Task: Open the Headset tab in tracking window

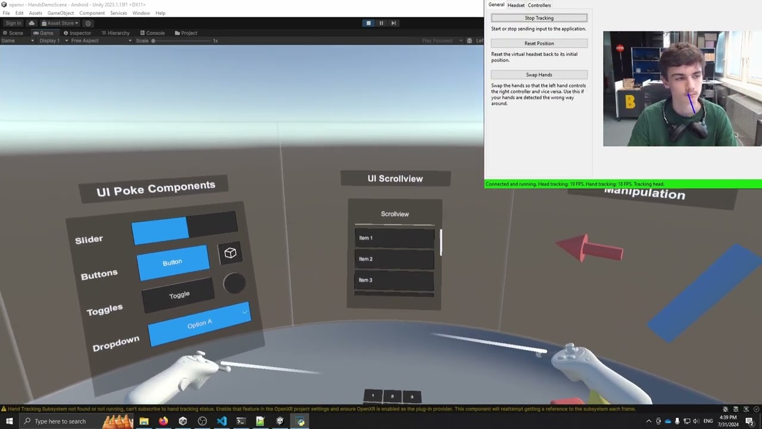Action: pyautogui.click(x=516, y=5)
